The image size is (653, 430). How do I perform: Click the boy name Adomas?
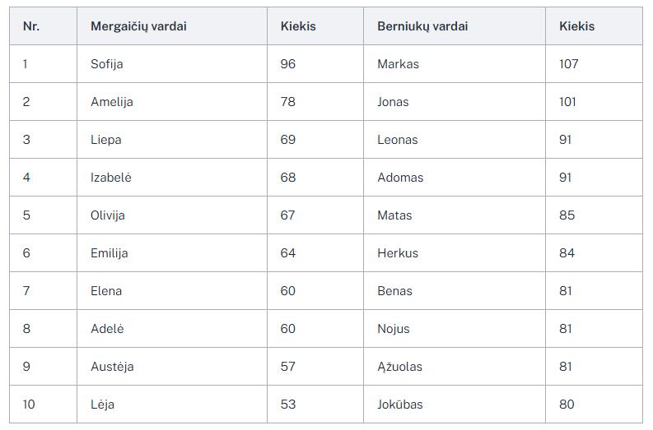pos(400,178)
